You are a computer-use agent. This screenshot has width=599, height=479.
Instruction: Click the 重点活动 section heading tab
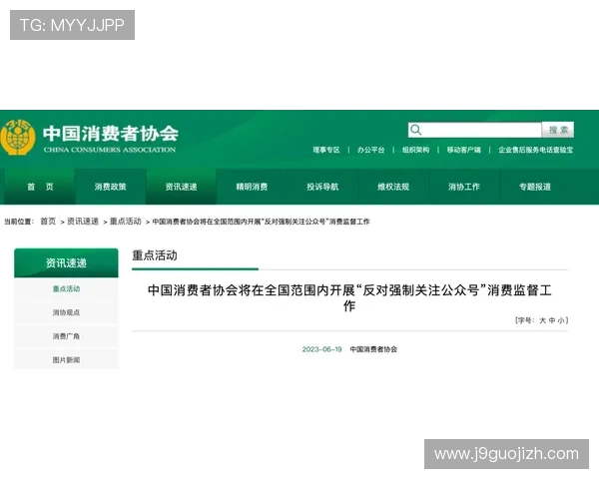(155, 255)
